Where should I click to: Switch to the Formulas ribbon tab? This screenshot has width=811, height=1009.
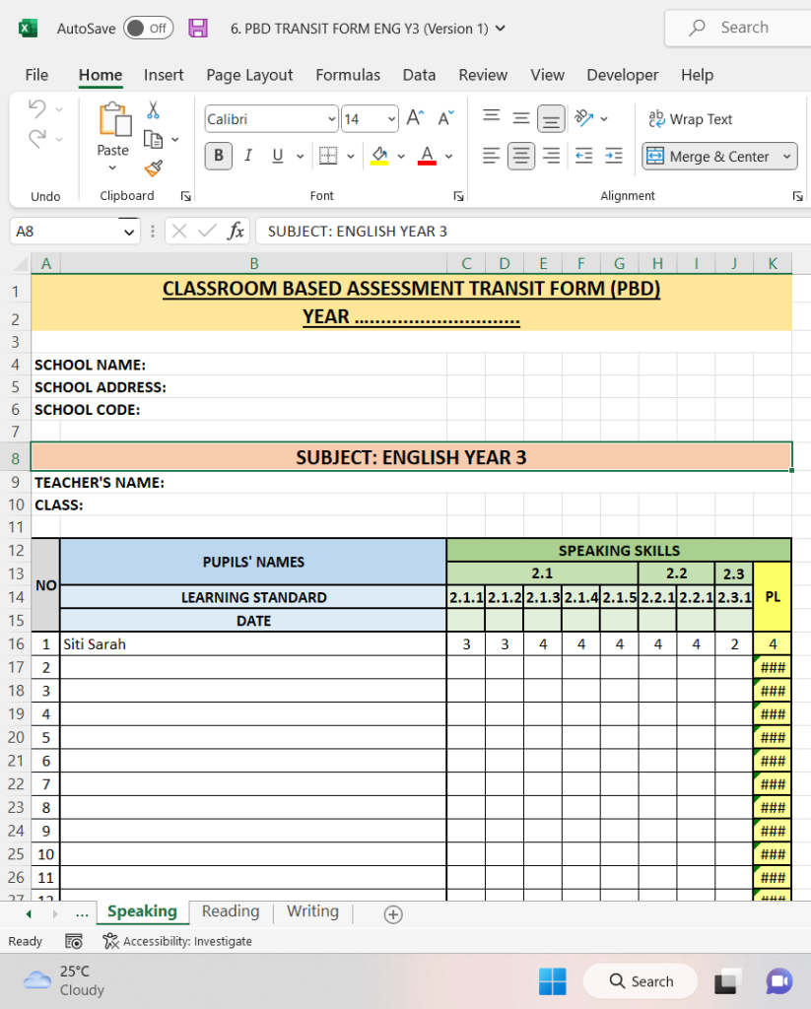[348, 75]
